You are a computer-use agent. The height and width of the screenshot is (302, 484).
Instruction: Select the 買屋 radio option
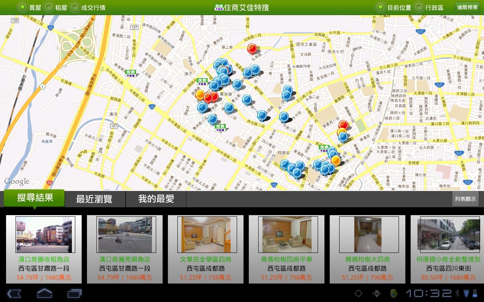pyautogui.click(x=23, y=7)
